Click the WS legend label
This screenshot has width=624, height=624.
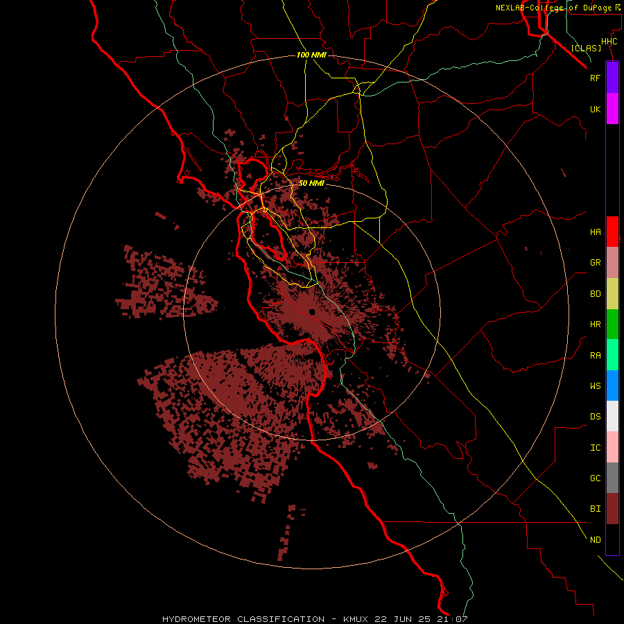tap(595, 386)
